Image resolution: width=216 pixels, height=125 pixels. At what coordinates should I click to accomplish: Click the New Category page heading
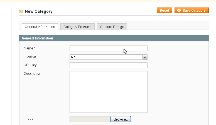coord(39,11)
